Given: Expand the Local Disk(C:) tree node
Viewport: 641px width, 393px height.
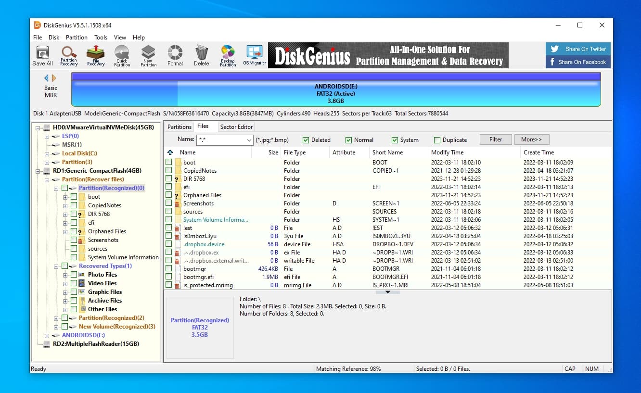Looking at the screenshot, I should pyautogui.click(x=47, y=153).
